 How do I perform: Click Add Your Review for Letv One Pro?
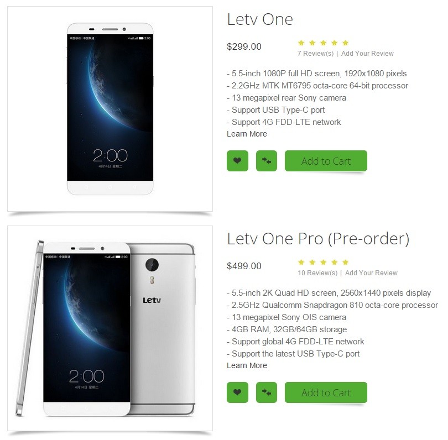pyautogui.click(x=371, y=273)
